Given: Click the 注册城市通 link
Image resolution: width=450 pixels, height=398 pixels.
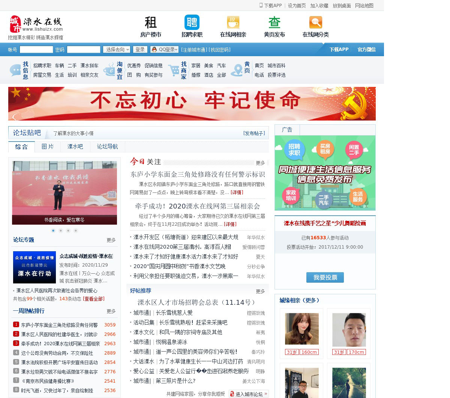Looking at the screenshot, I should [x=194, y=50].
